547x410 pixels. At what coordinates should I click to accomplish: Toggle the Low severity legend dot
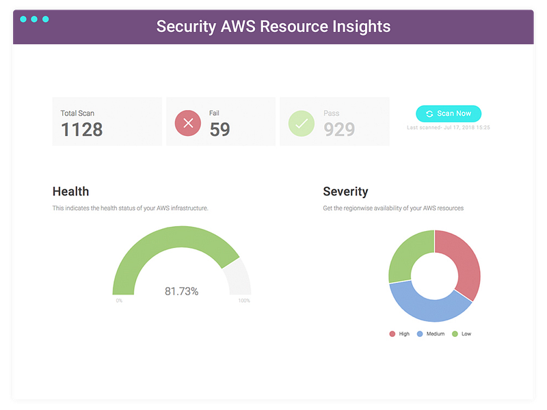coord(455,333)
